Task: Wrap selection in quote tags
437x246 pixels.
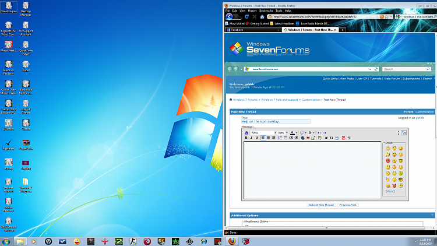Action: coord(320,138)
